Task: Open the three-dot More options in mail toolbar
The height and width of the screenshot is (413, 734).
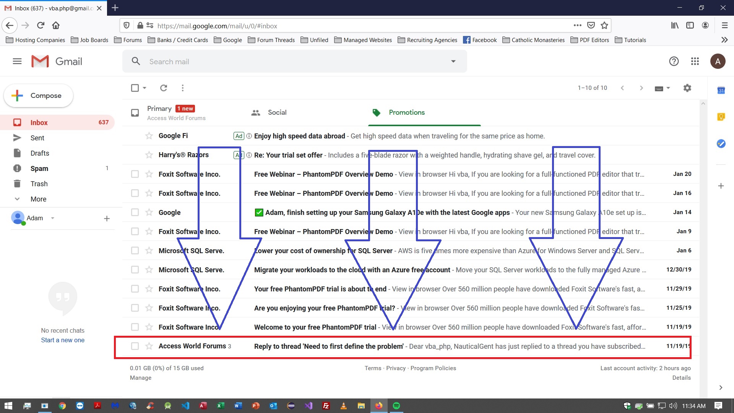Action: (x=183, y=88)
